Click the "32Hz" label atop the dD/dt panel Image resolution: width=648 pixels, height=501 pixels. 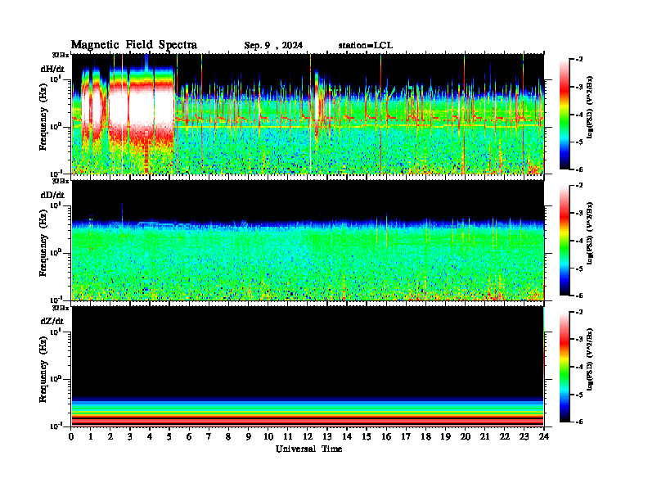click(61, 181)
